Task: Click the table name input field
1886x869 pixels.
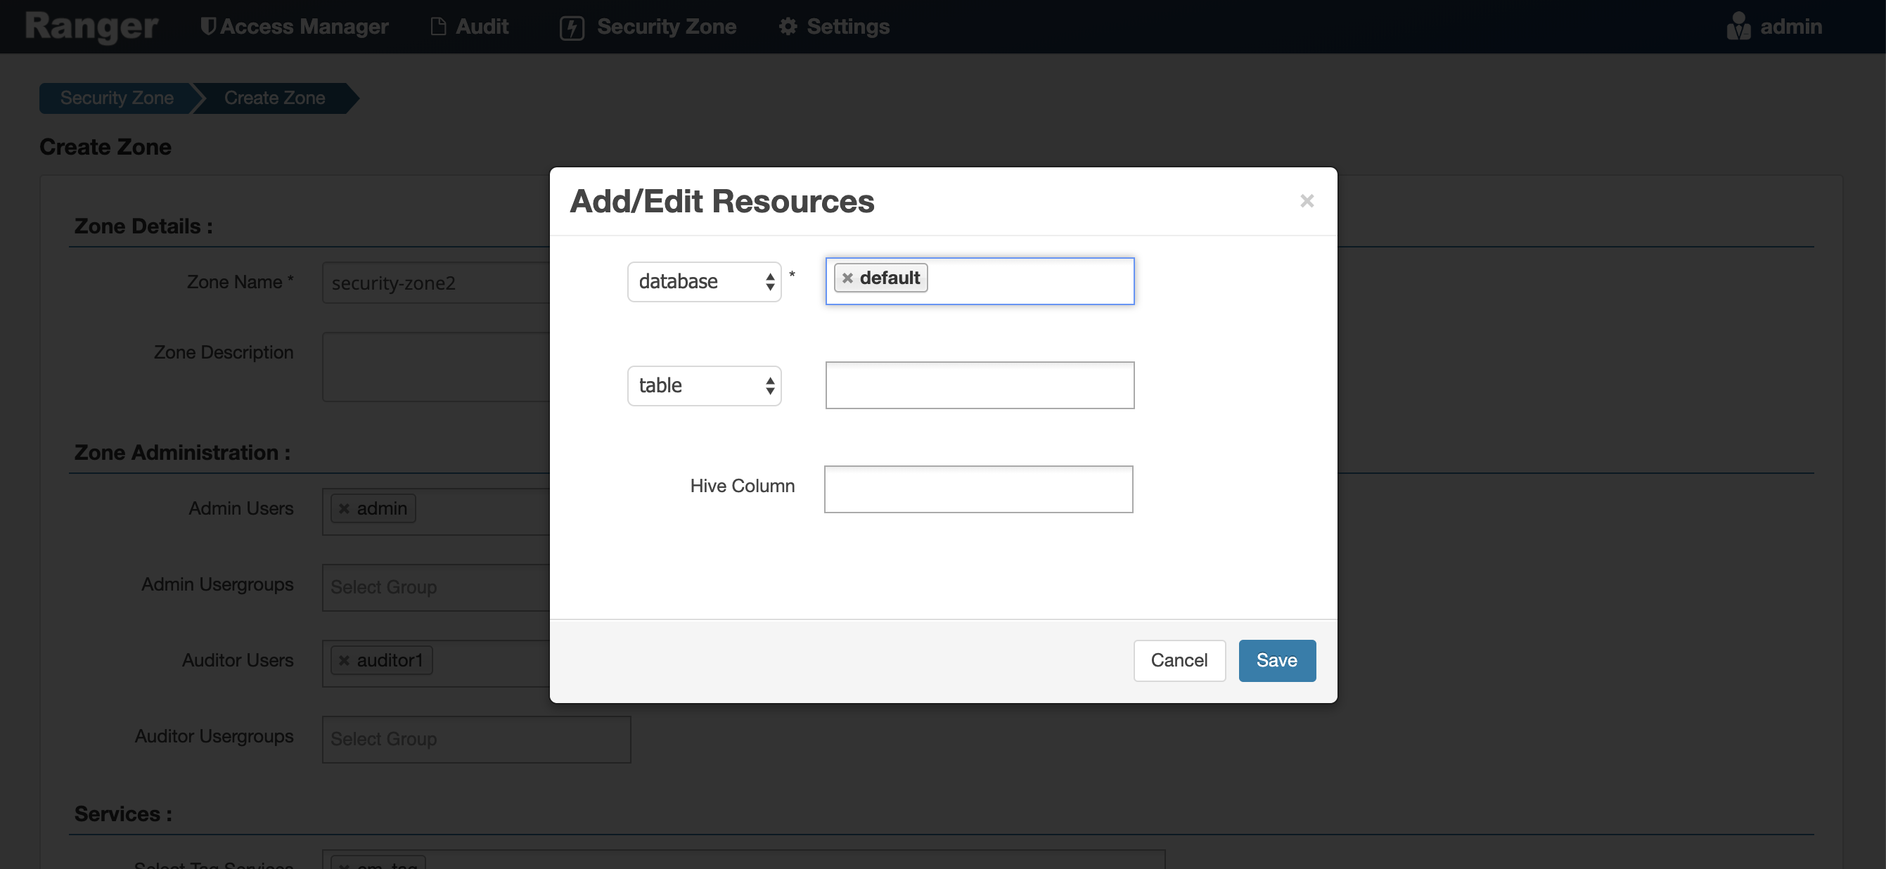Action: click(979, 385)
